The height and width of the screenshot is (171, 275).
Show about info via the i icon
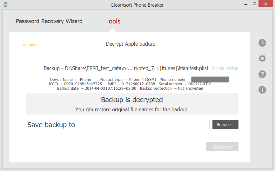[262, 90]
